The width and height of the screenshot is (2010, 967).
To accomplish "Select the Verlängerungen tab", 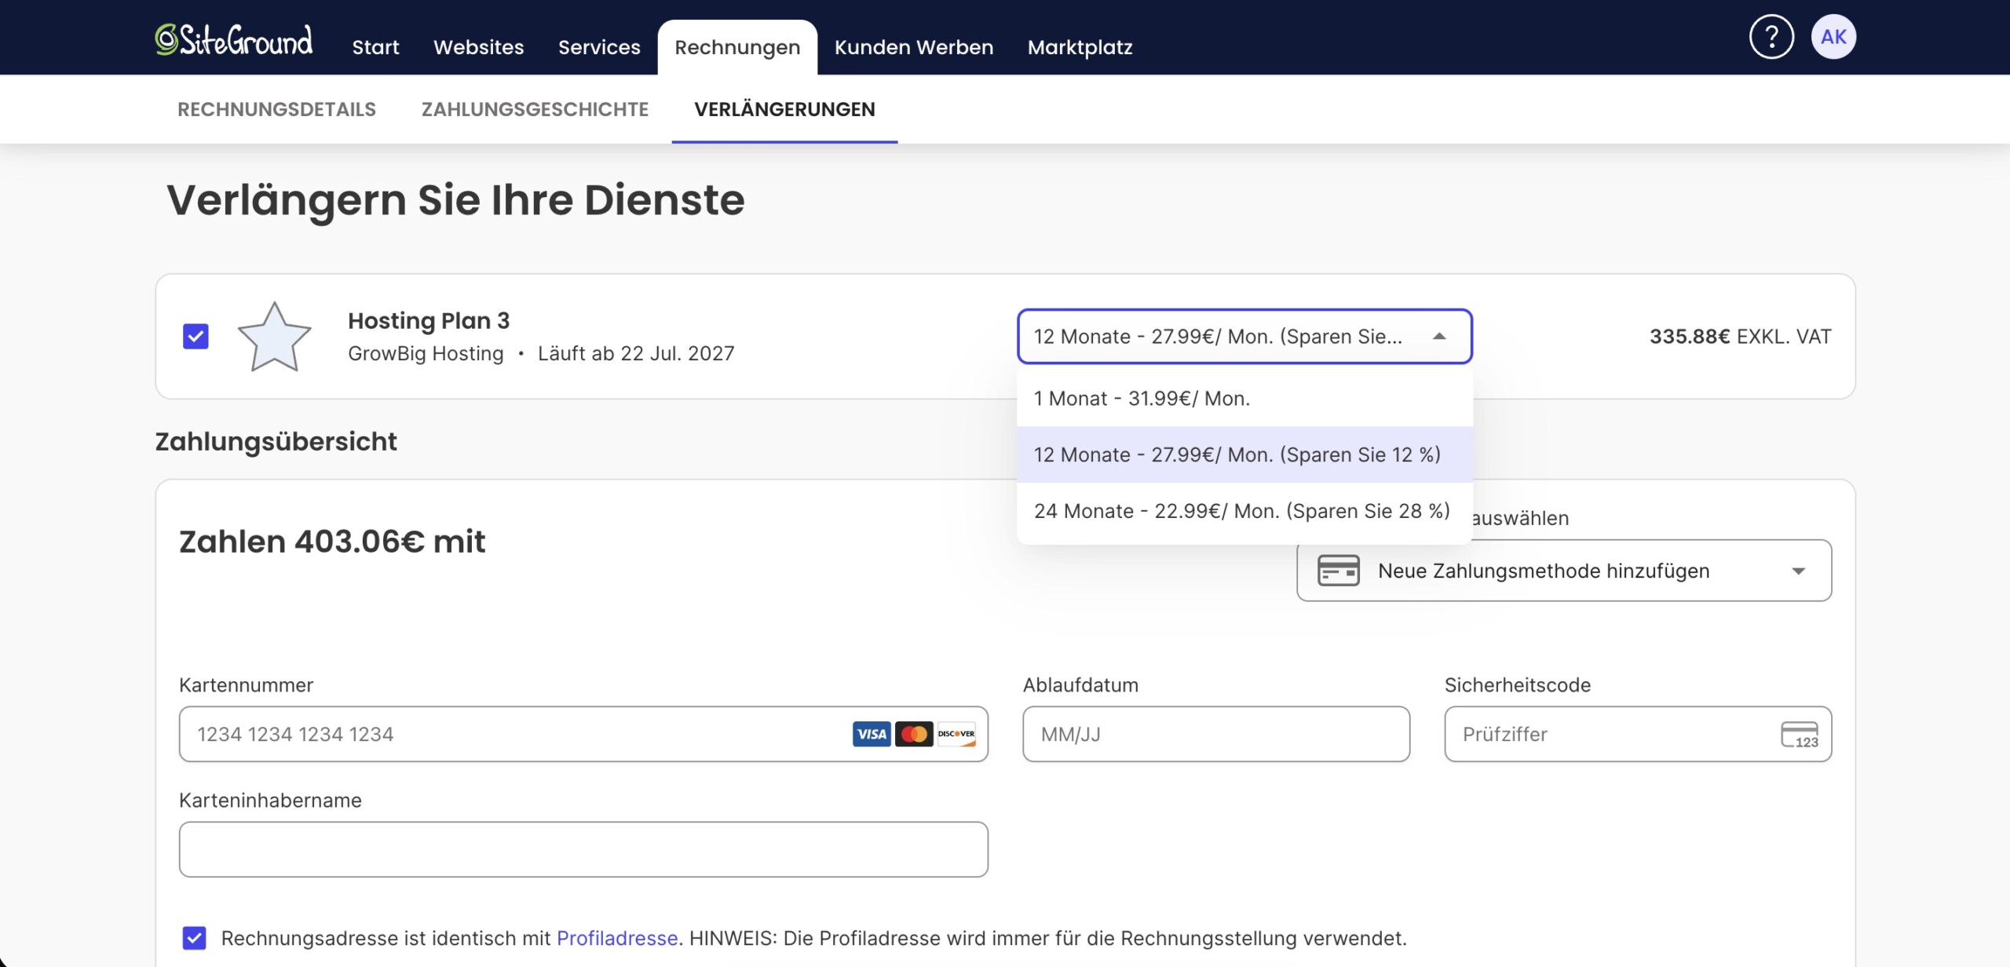I will tap(784, 109).
